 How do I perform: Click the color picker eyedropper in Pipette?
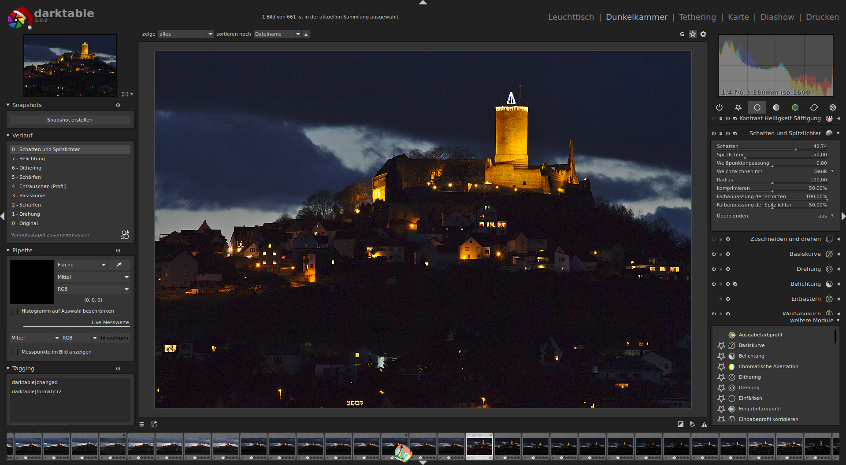click(119, 265)
